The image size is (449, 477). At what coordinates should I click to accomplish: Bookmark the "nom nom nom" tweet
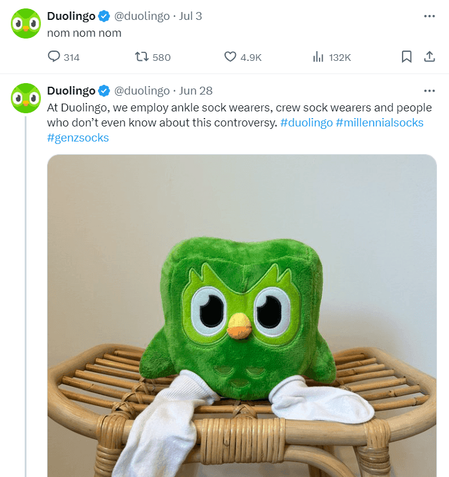407,57
